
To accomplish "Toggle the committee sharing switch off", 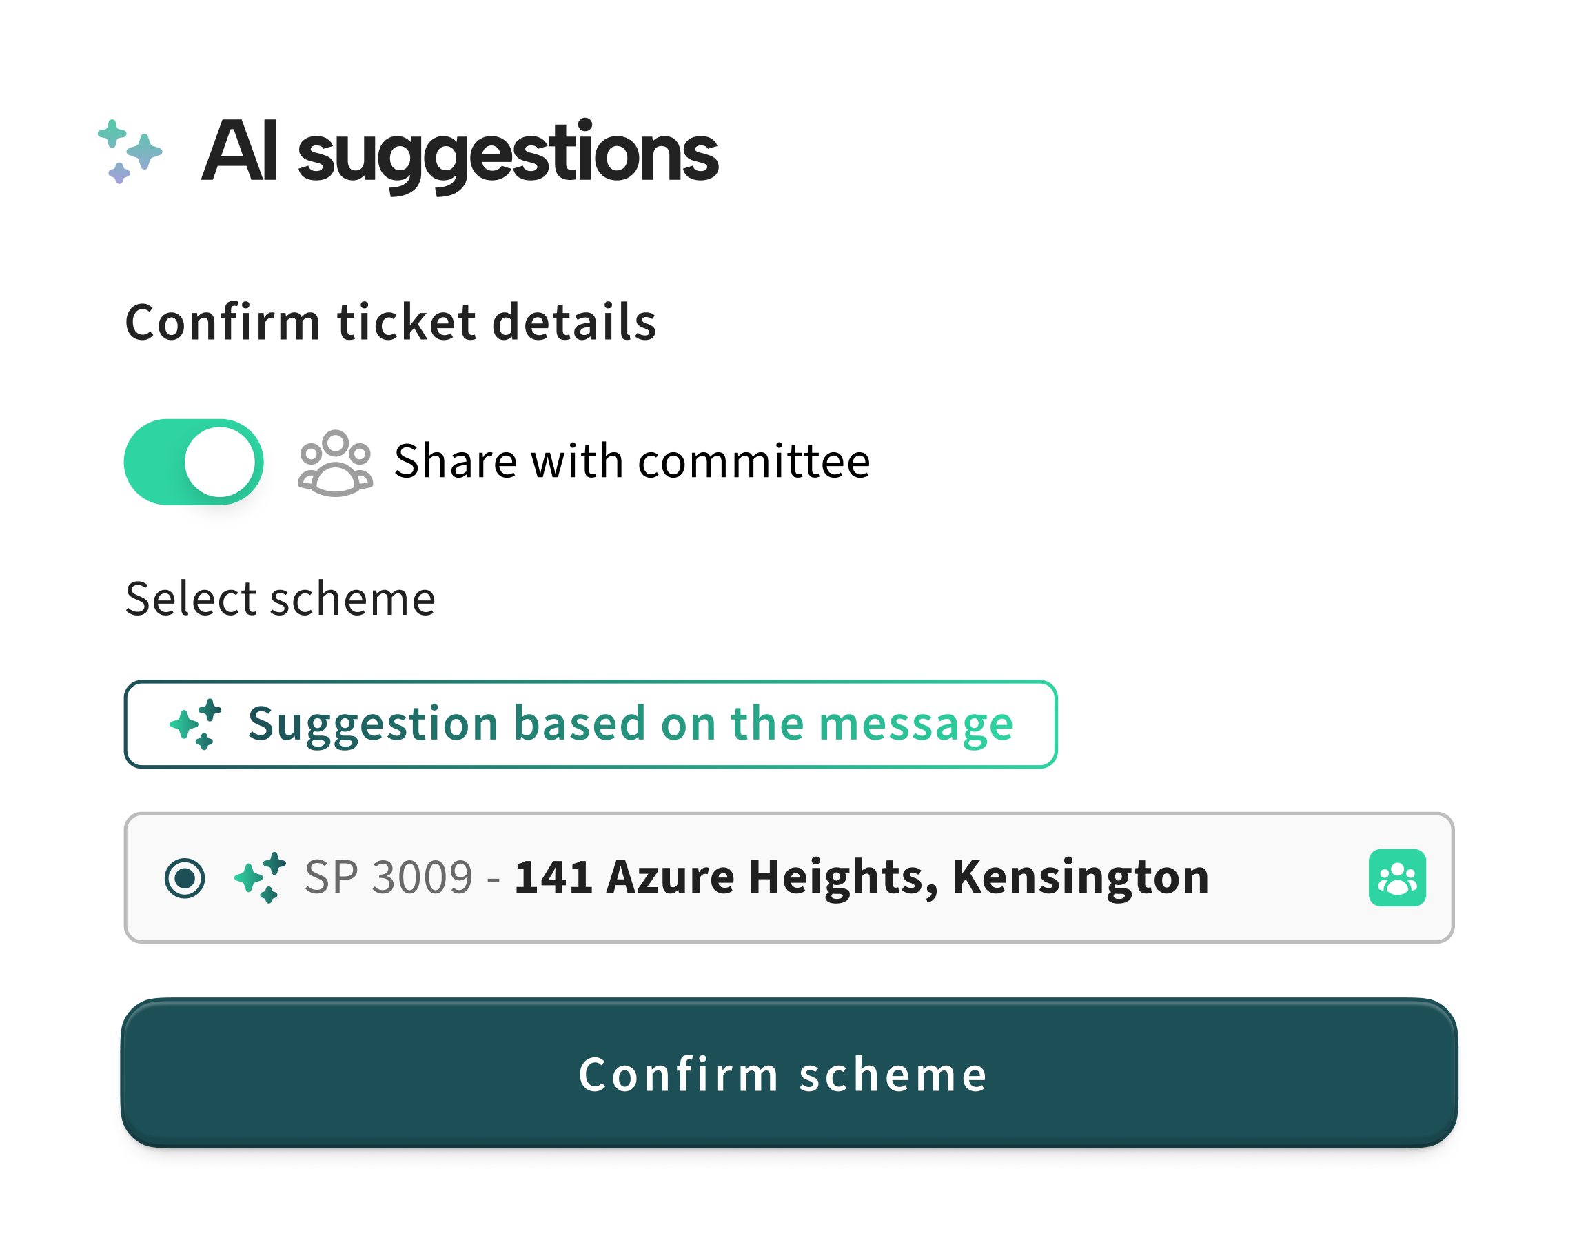I will coord(194,462).
